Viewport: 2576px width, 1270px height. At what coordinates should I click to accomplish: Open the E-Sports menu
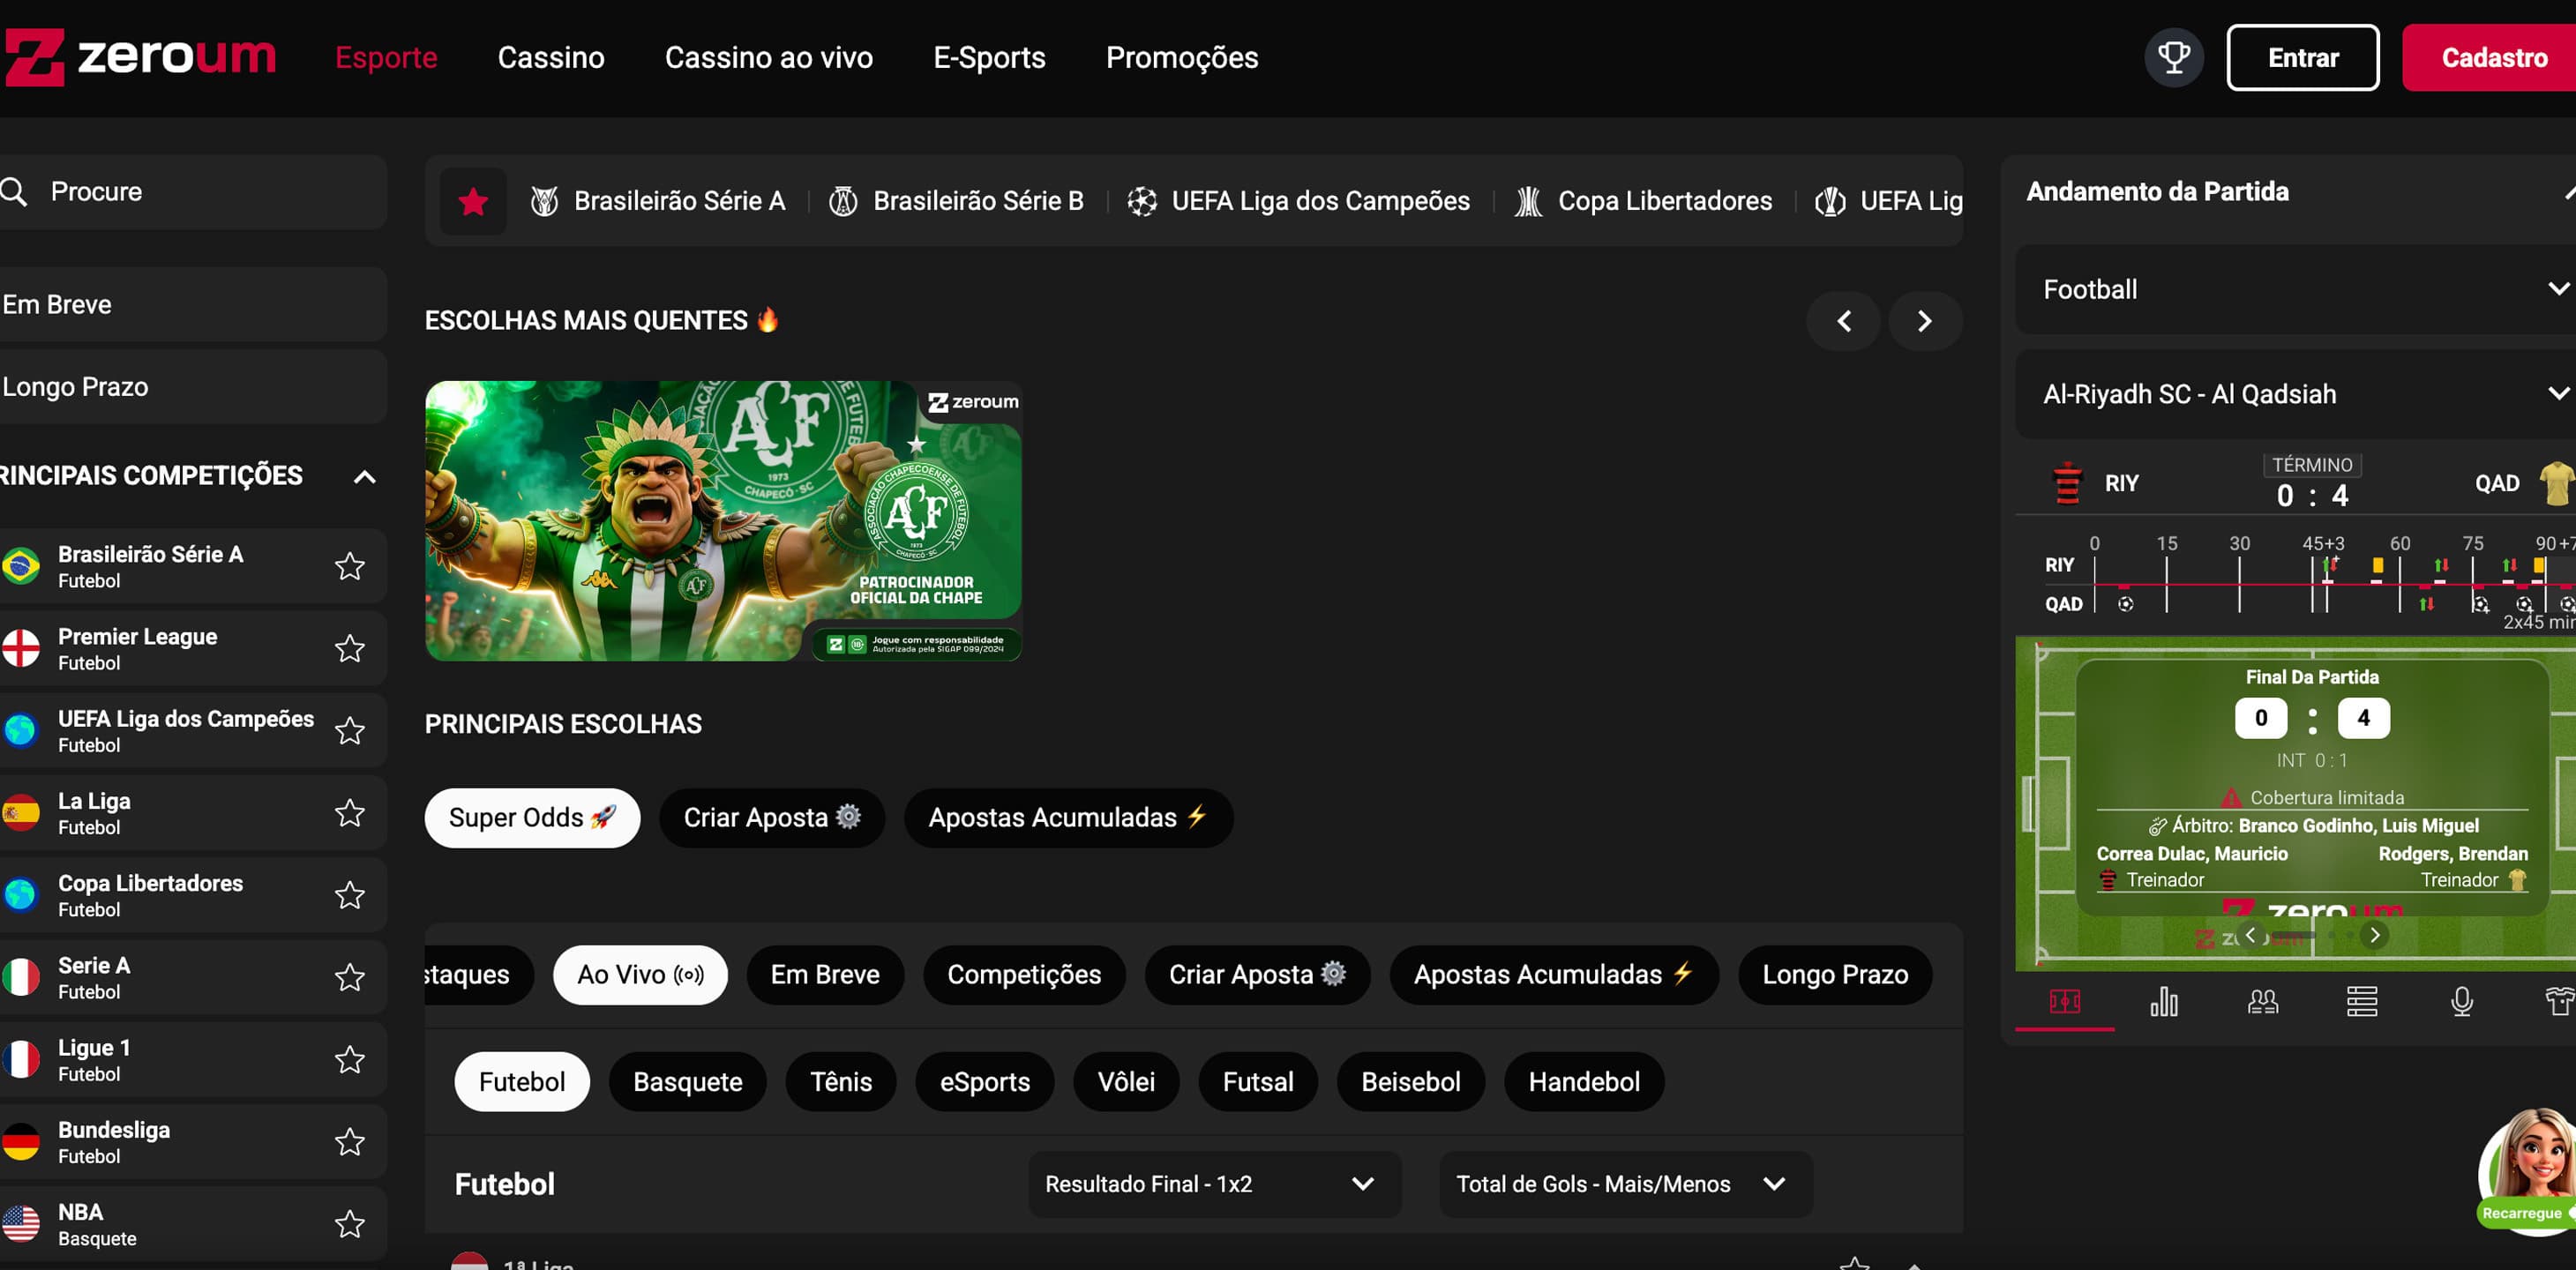tap(989, 57)
